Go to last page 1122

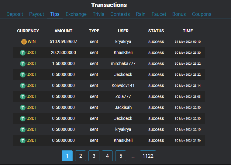click(x=148, y=156)
